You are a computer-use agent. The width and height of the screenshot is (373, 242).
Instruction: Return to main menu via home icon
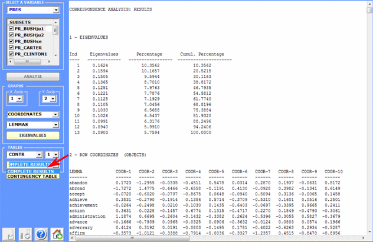point(57,234)
